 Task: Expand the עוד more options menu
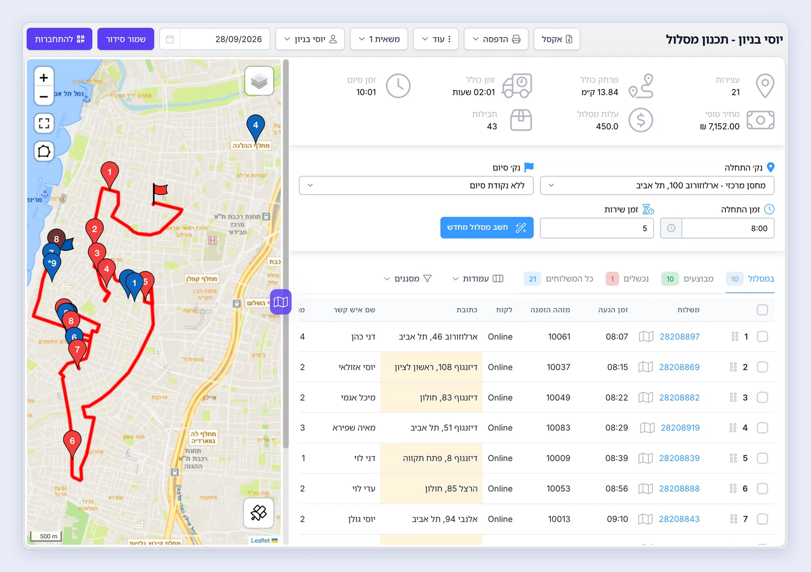coord(436,39)
